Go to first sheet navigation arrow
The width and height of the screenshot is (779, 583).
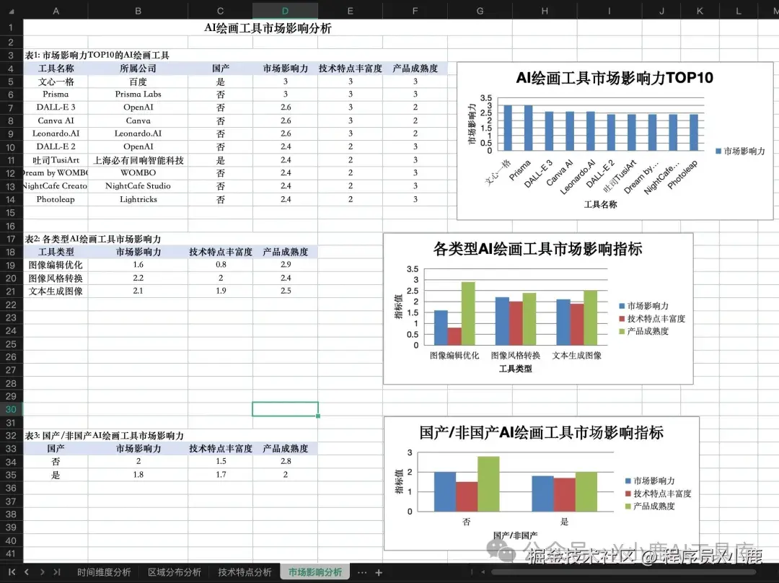pyautogui.click(x=12, y=572)
